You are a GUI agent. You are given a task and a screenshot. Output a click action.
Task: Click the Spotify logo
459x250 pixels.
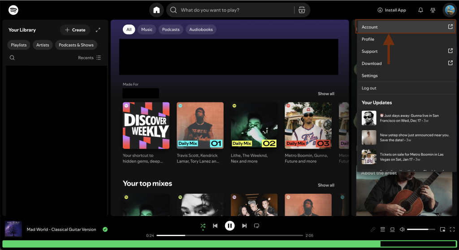click(13, 10)
